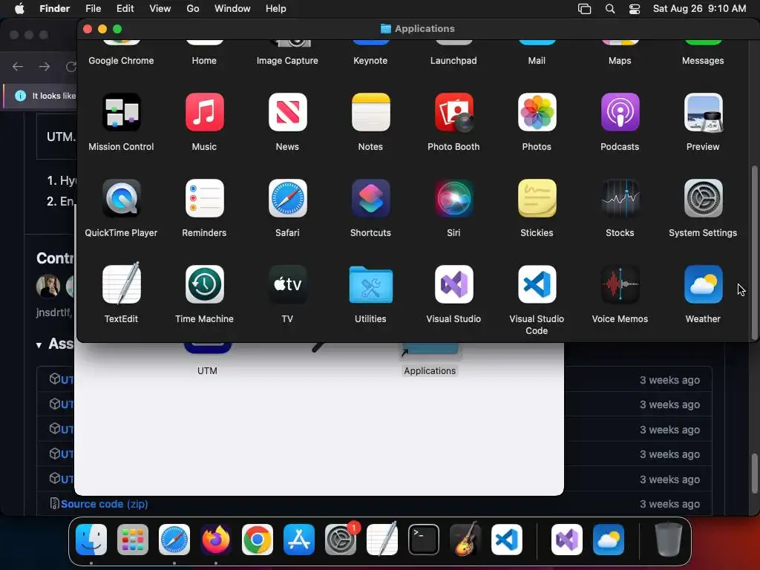Select Visual Studio Code in Applications window
This screenshot has width=760, height=570.
click(537, 284)
